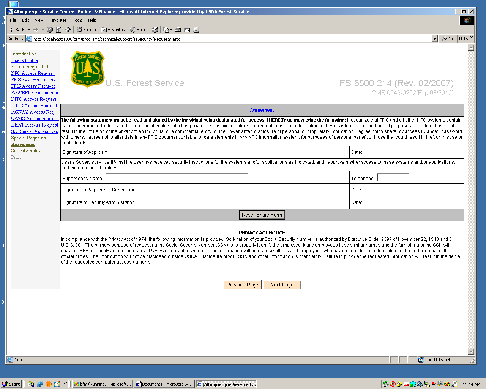Click the red flag tray icon
The width and height of the screenshot is (486, 389).
coord(434,384)
